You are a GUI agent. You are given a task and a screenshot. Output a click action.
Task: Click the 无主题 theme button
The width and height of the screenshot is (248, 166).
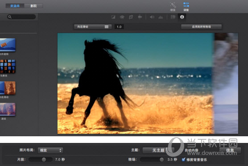[x=158, y=150]
